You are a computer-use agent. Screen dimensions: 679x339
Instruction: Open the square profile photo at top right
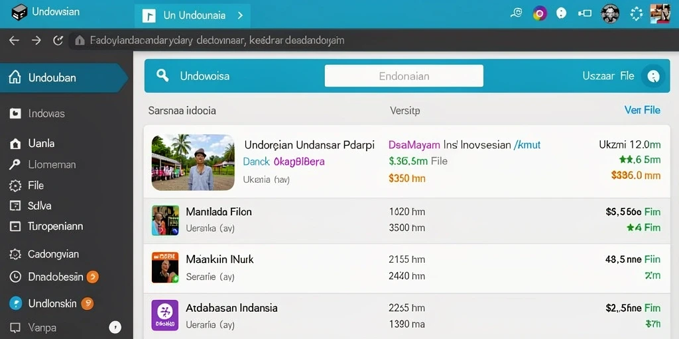tap(660, 13)
